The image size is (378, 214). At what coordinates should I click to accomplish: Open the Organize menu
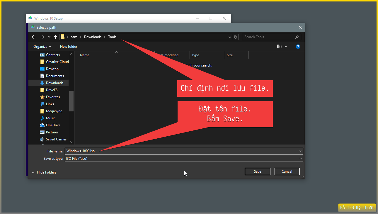[x=42, y=47]
